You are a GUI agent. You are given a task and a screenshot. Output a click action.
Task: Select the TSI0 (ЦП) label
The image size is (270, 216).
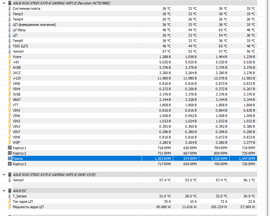coord(20,46)
